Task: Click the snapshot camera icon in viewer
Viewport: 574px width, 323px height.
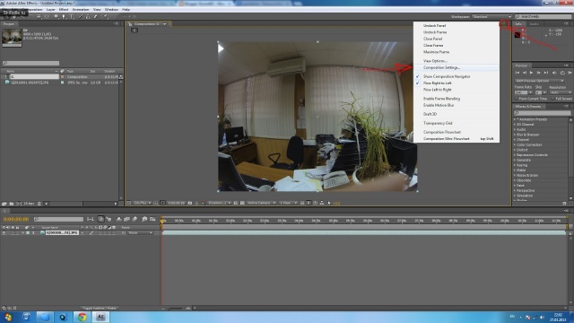Action: [190, 203]
